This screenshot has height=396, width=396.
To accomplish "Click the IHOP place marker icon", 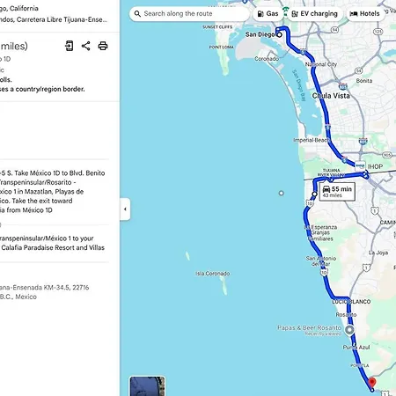I will [x=360, y=166].
